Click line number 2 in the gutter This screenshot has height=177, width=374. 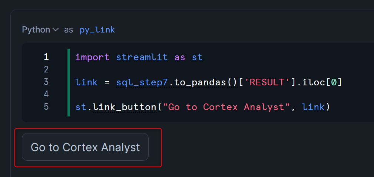pos(46,69)
